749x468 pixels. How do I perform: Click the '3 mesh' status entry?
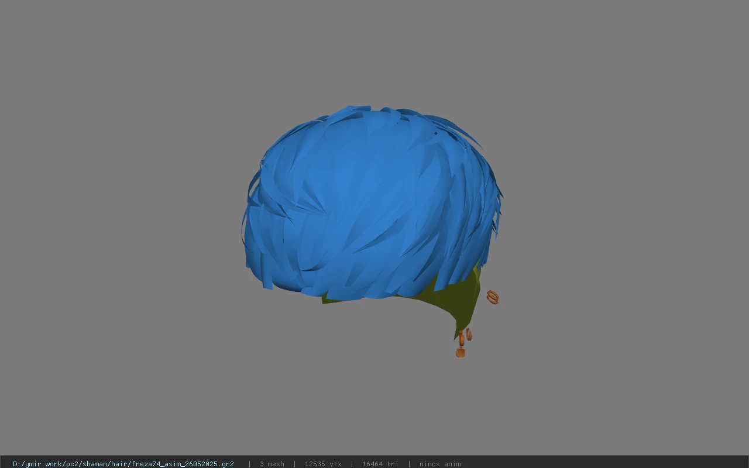(x=272, y=464)
